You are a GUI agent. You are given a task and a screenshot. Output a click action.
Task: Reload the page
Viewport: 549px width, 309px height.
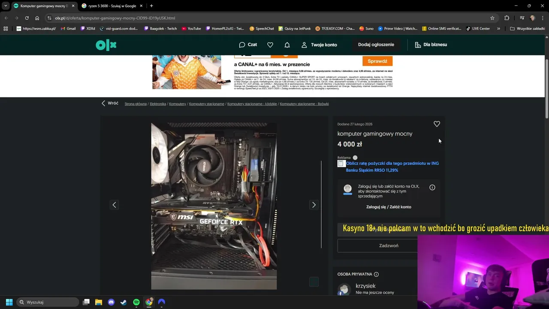click(x=27, y=18)
